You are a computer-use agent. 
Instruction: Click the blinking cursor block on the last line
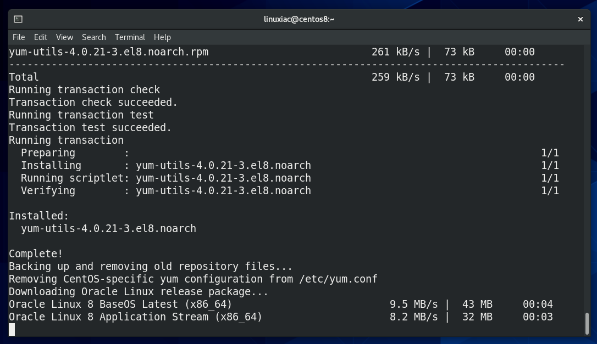coord(12,330)
